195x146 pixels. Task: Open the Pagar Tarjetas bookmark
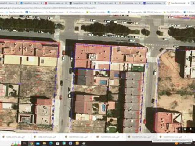15,12
